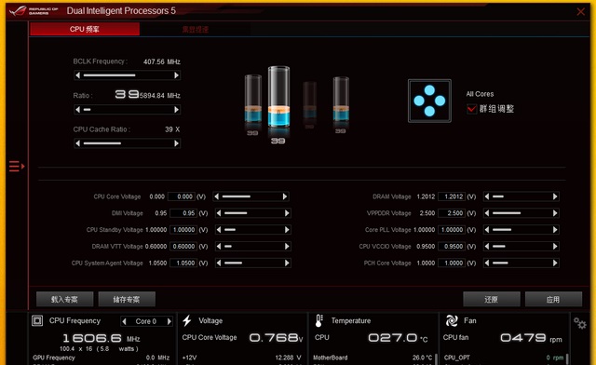Image resolution: width=596 pixels, height=365 pixels.
Task: Click the 407.56 MHz BCLK value
Action: tap(162, 61)
